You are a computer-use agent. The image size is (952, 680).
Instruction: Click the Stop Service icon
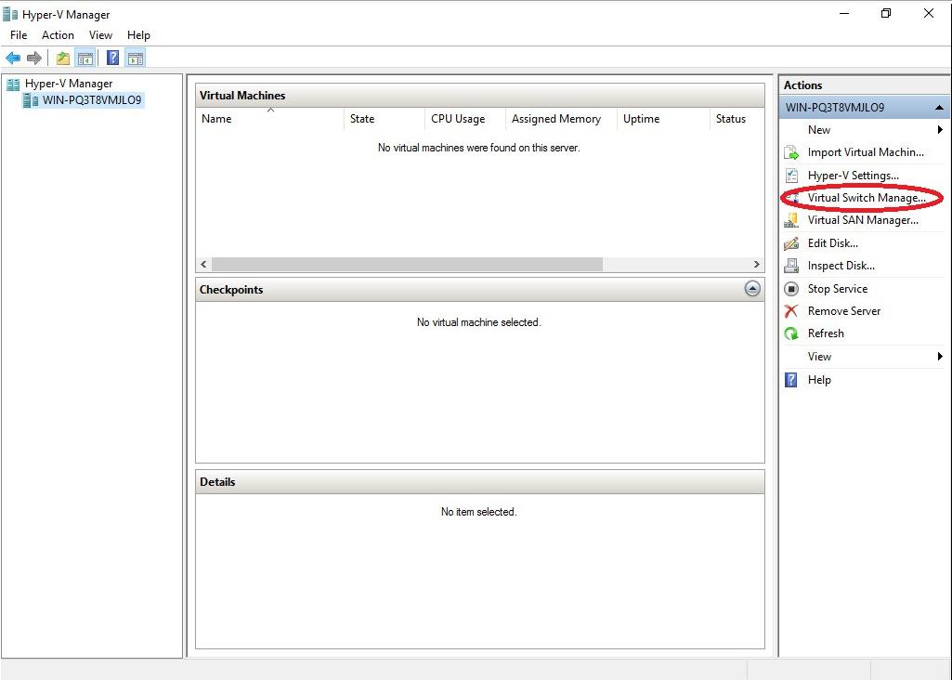[791, 289]
